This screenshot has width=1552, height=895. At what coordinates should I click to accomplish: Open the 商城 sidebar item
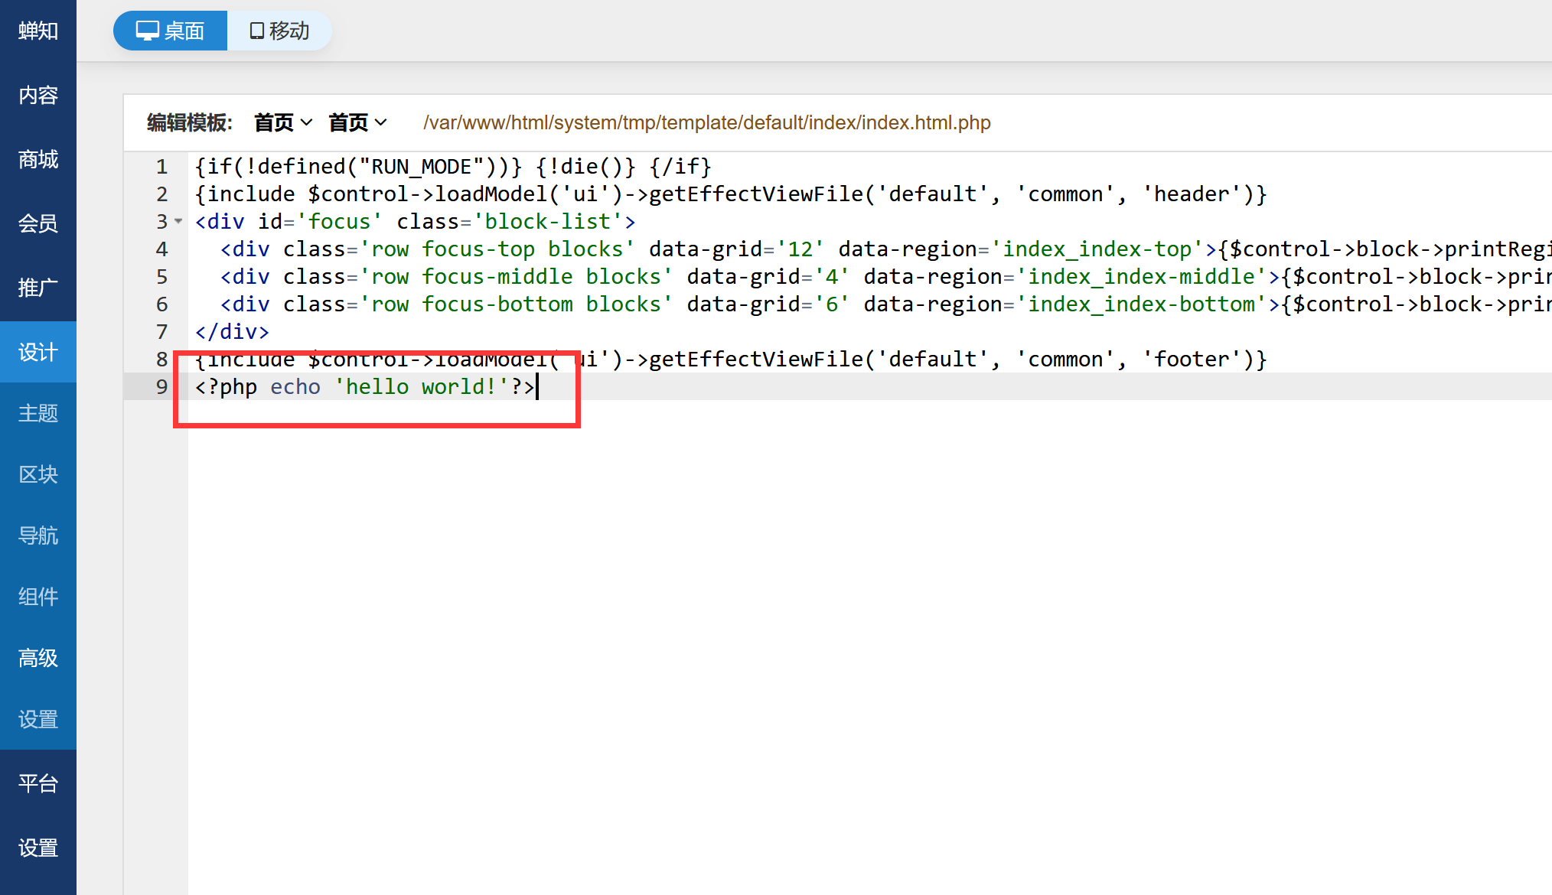point(38,159)
